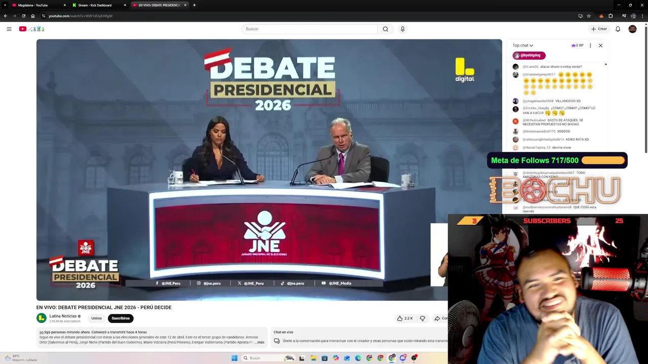This screenshot has height=364, width=648.
Task: Open the tab search dropdown arrow
Action: point(5,5)
